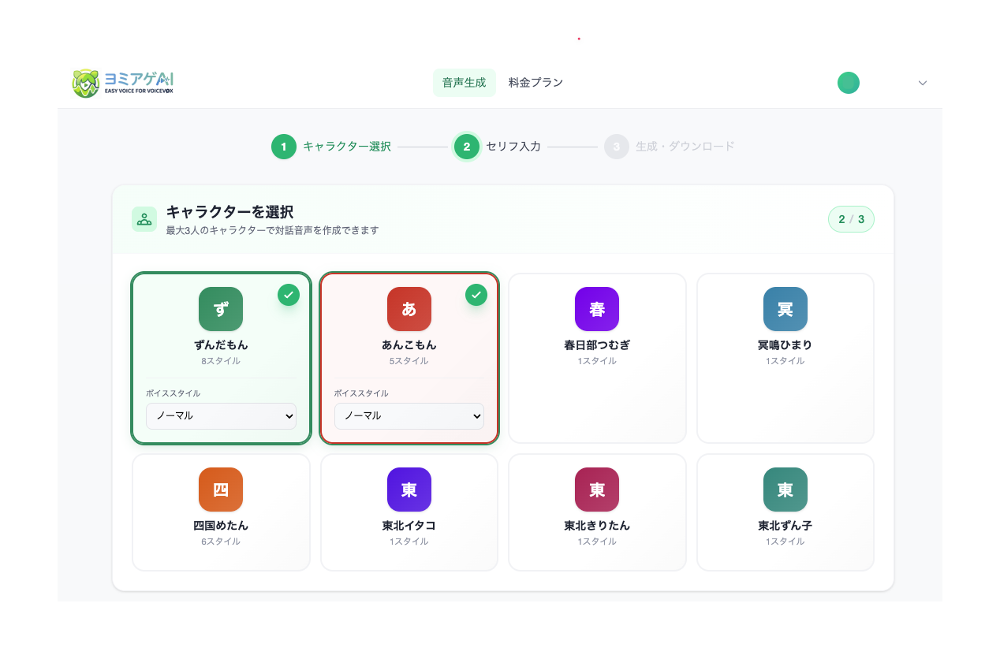Expand the account menu chevron
The width and height of the screenshot is (1000, 659).
point(922,83)
